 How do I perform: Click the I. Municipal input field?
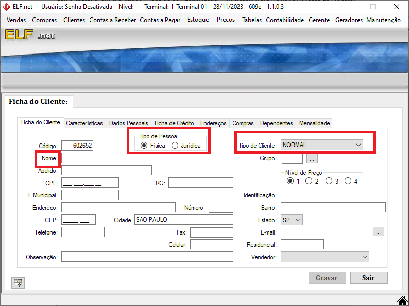click(x=90, y=195)
